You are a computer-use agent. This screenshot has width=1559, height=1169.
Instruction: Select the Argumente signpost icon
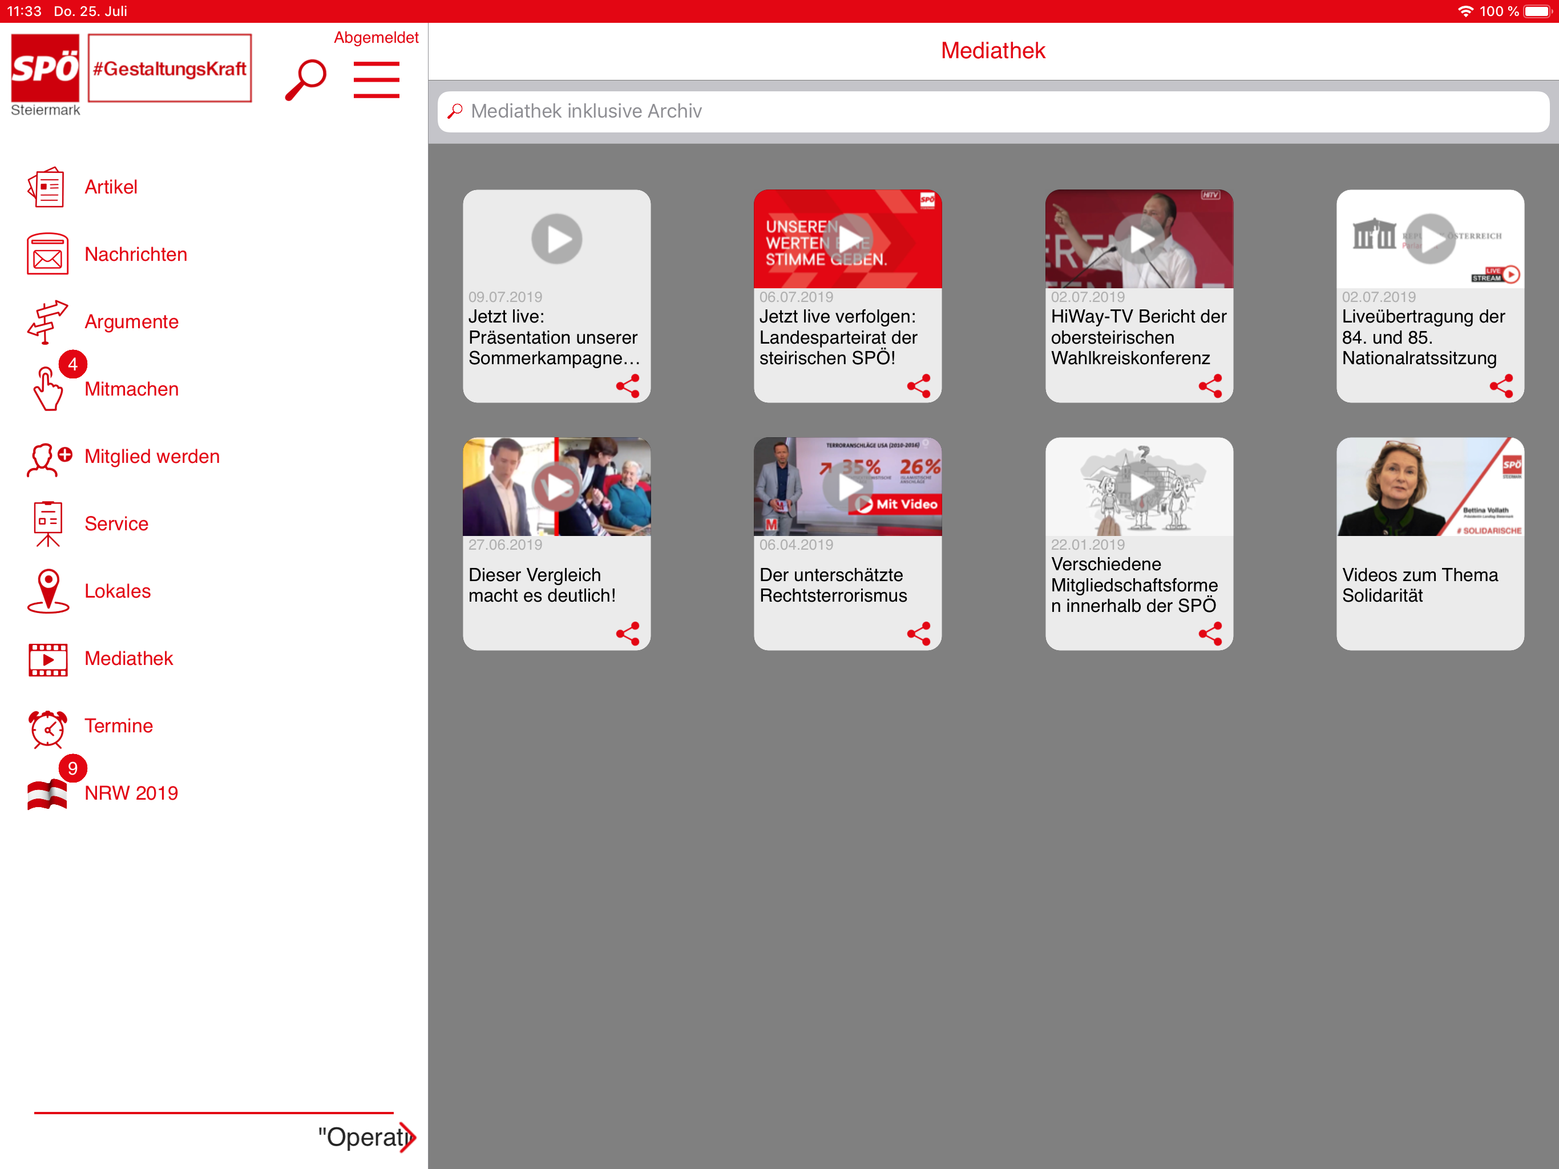tap(47, 321)
